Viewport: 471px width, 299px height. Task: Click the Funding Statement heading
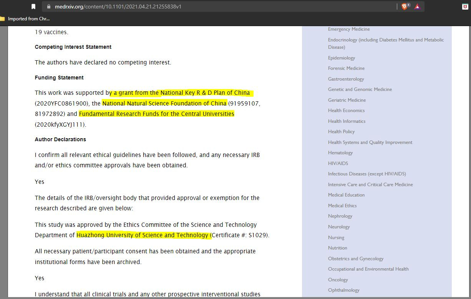[x=59, y=78]
